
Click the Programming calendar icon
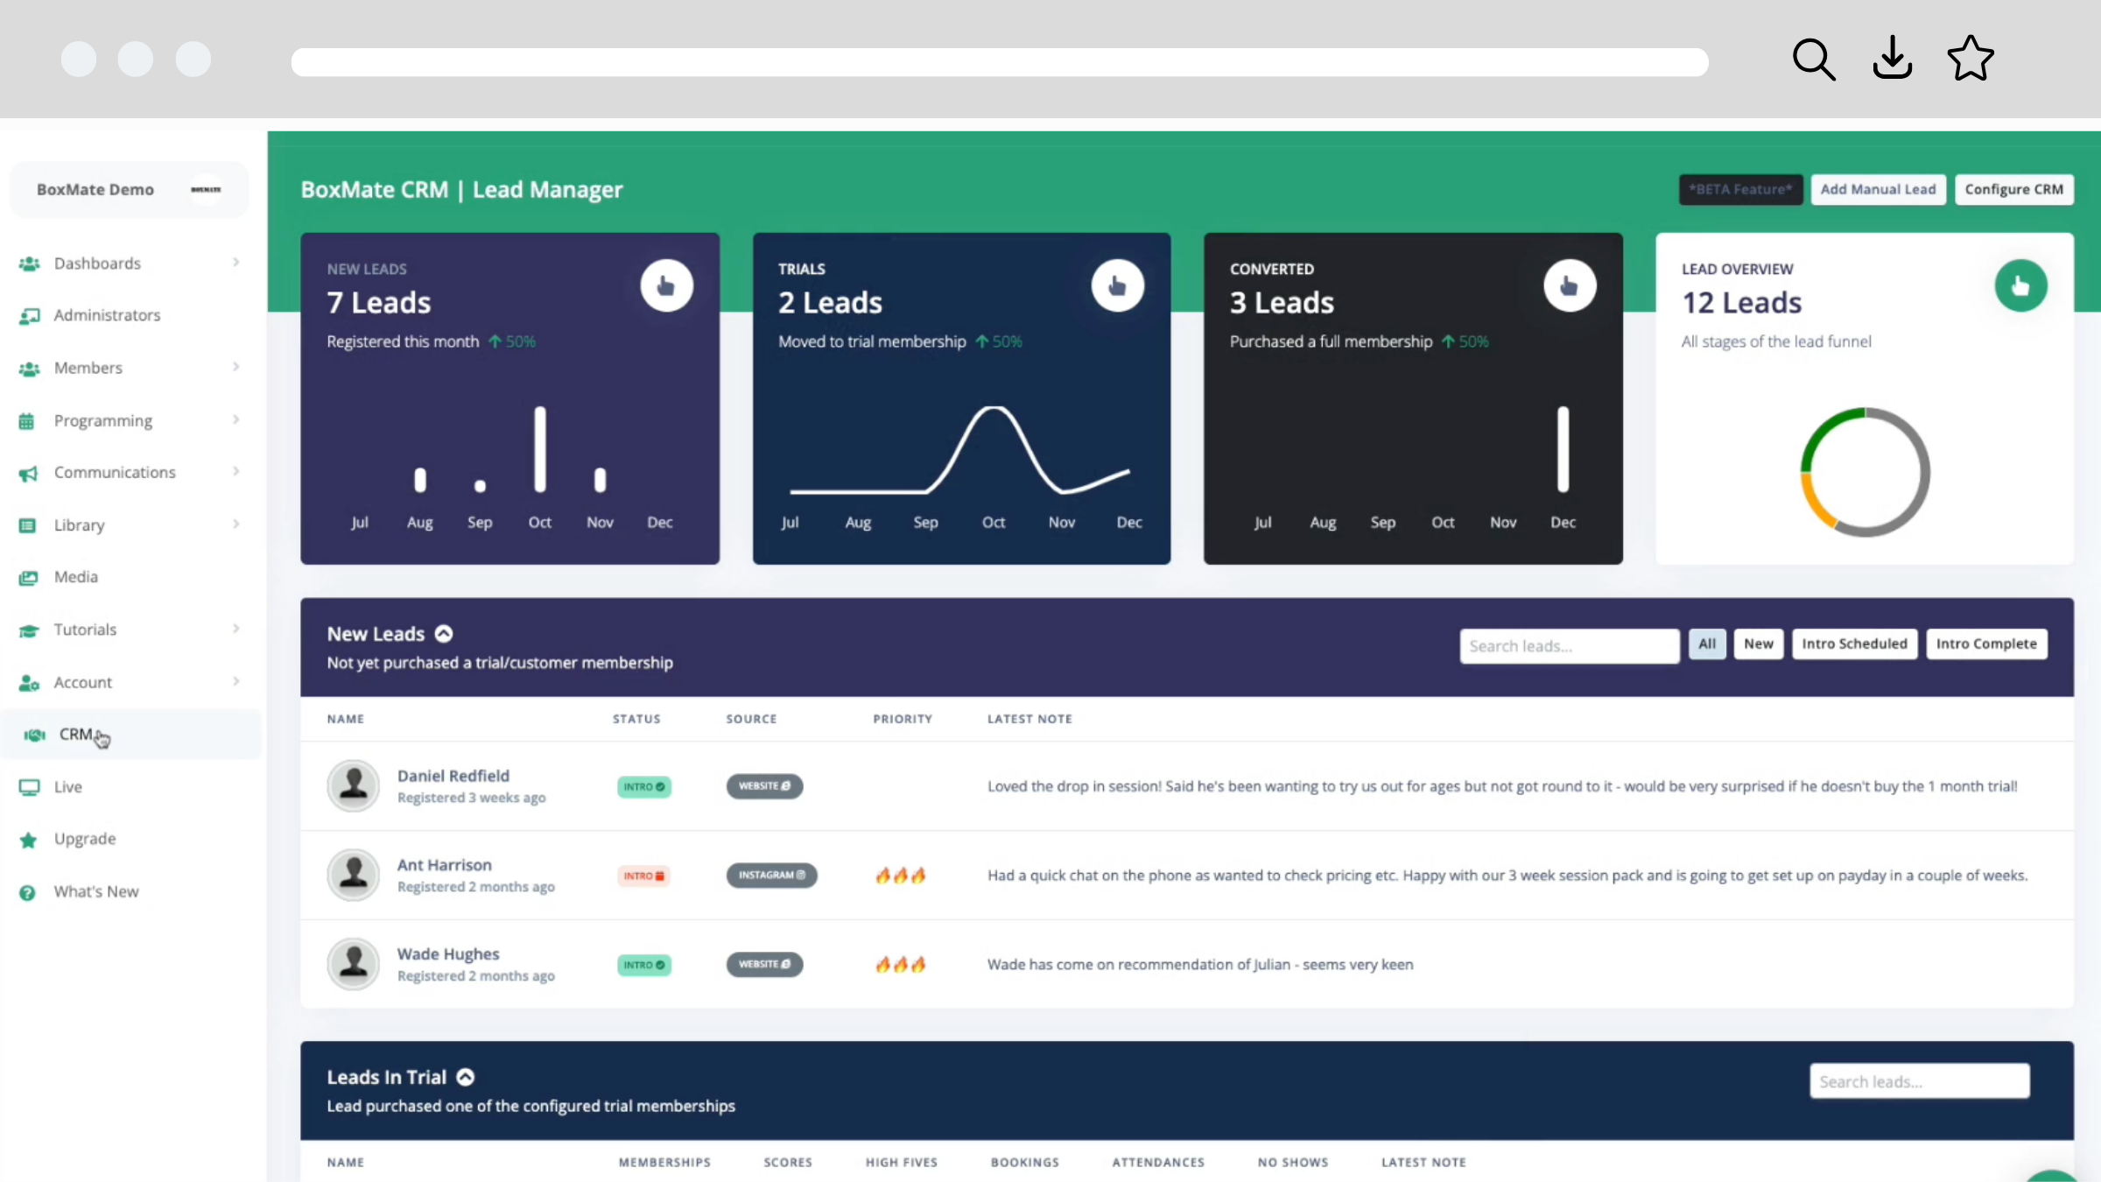pyautogui.click(x=29, y=420)
